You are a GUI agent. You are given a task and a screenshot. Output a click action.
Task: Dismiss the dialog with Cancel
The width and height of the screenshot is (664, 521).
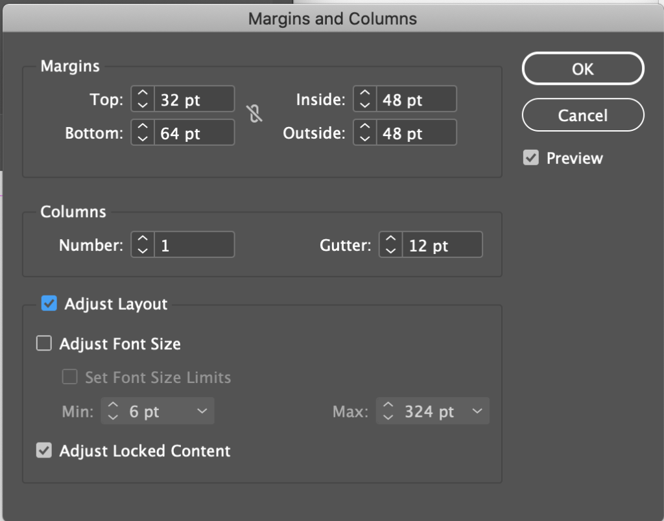582,115
